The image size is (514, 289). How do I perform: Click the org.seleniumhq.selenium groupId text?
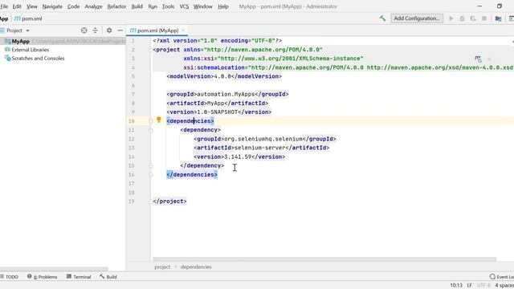click(263, 139)
